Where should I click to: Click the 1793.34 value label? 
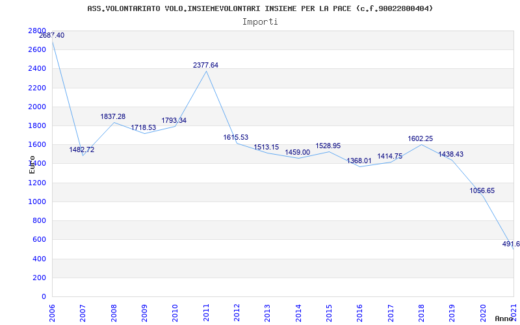pos(174,120)
